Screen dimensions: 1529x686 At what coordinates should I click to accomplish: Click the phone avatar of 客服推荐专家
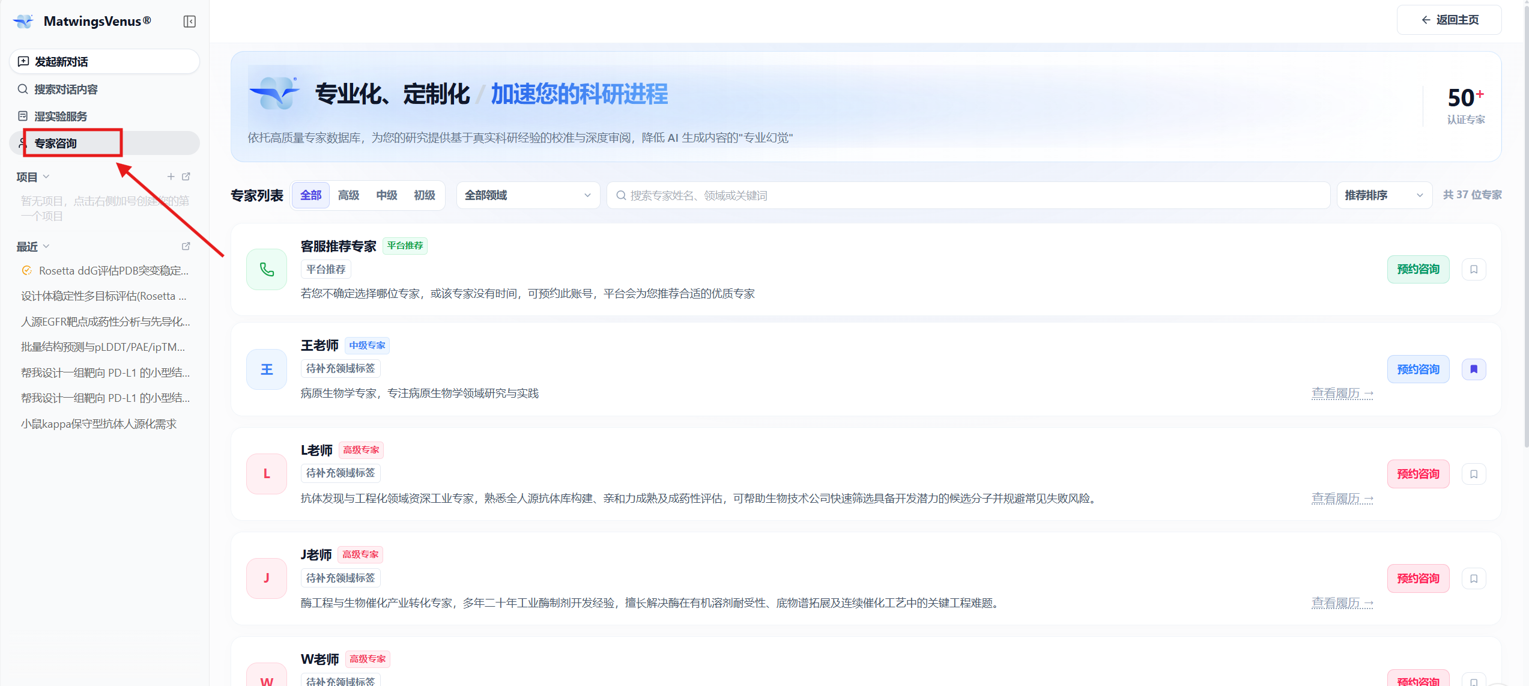[267, 269]
